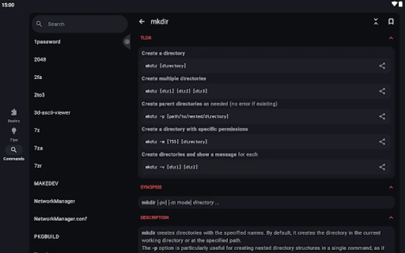Share the 'mkdir -m [755]' permissions command
This screenshot has height=253, width=405.
382,142
